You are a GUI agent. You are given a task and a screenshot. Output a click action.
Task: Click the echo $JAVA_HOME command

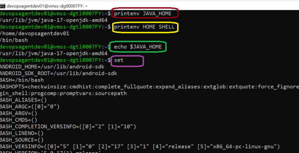point(138,47)
